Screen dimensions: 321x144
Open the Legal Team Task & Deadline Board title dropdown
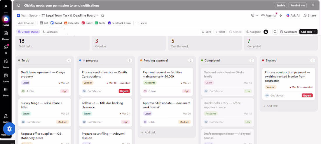pyautogui.click(x=97, y=15)
